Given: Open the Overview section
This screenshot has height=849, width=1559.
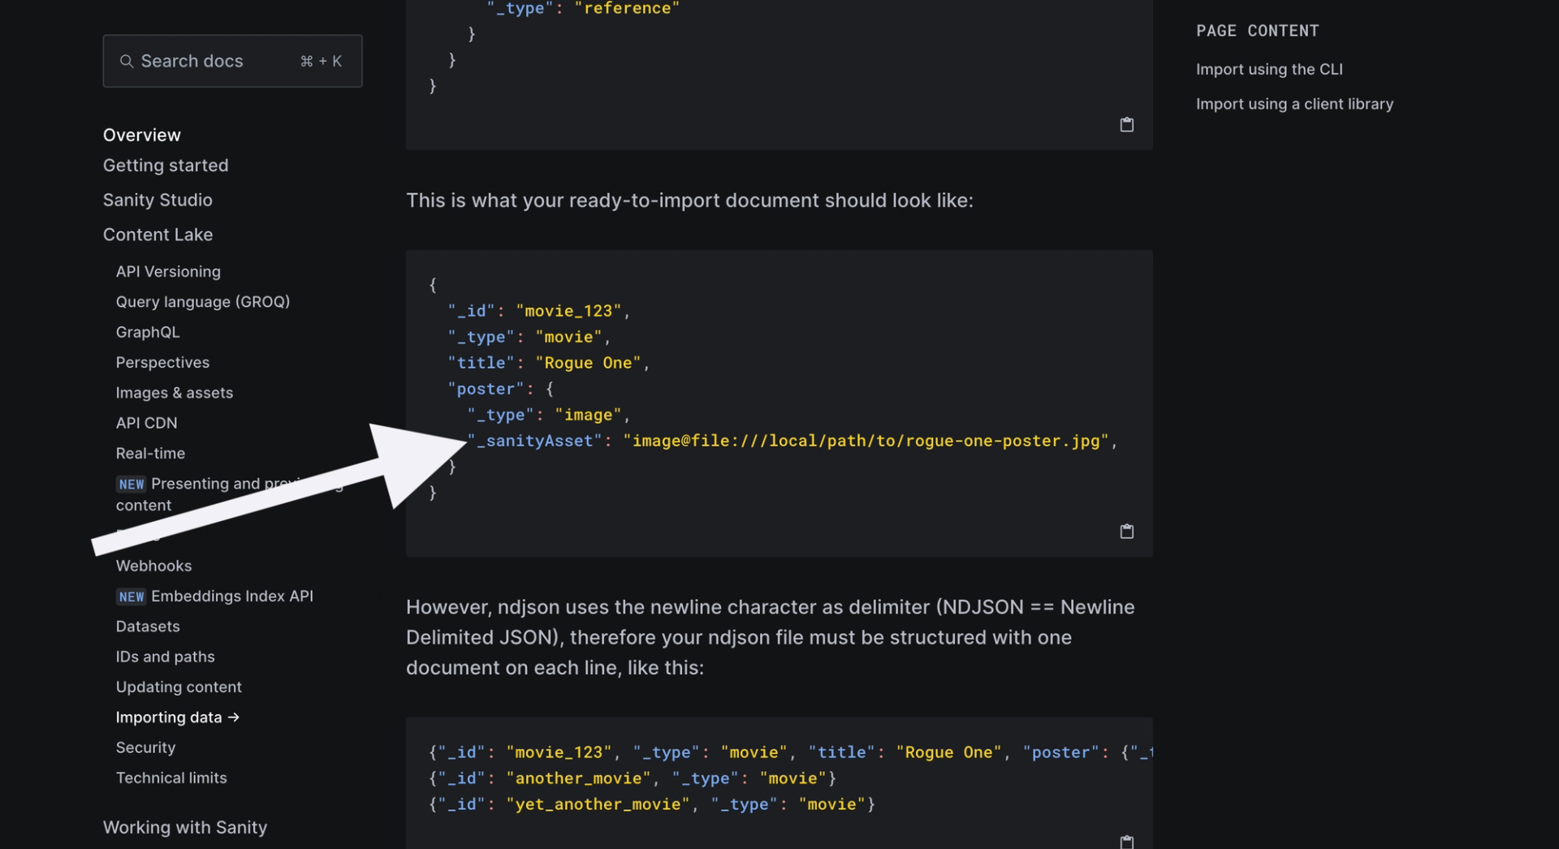Looking at the screenshot, I should [x=142, y=135].
